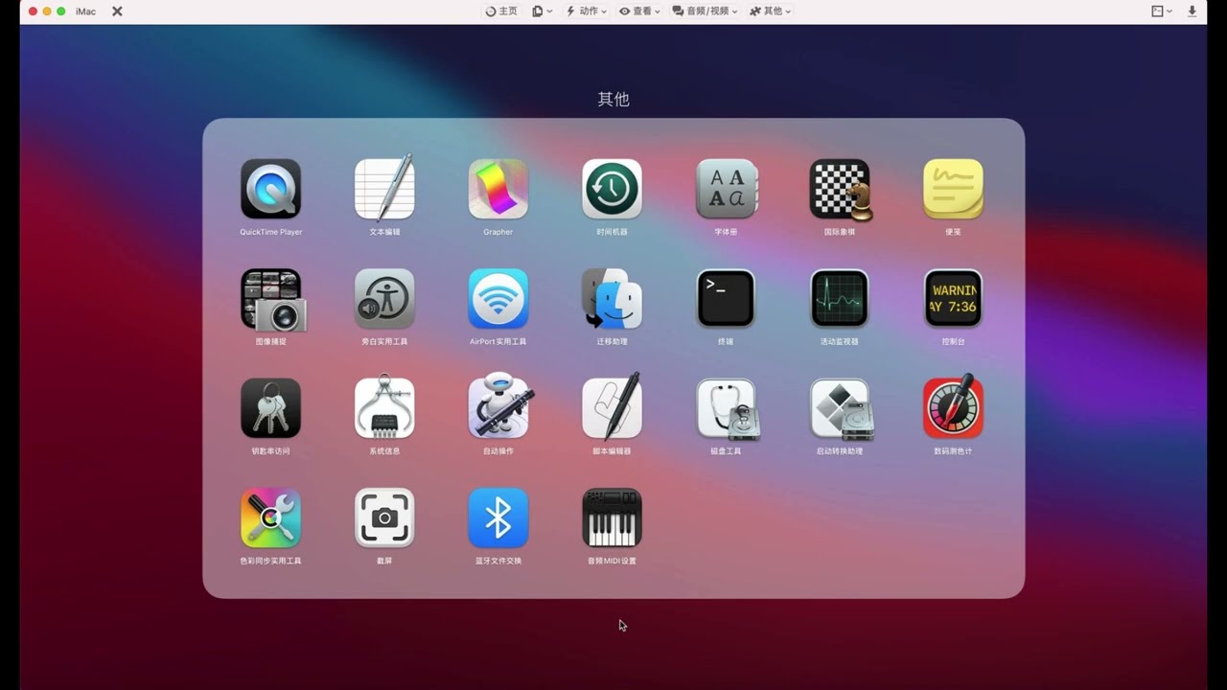Click the download arrow icon at top right
This screenshot has width=1227, height=690.
[x=1192, y=11]
